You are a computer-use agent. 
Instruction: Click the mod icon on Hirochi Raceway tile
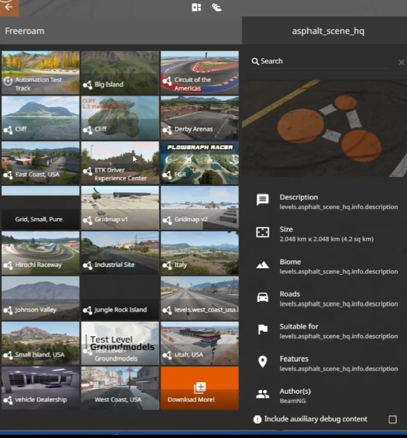coord(8,265)
